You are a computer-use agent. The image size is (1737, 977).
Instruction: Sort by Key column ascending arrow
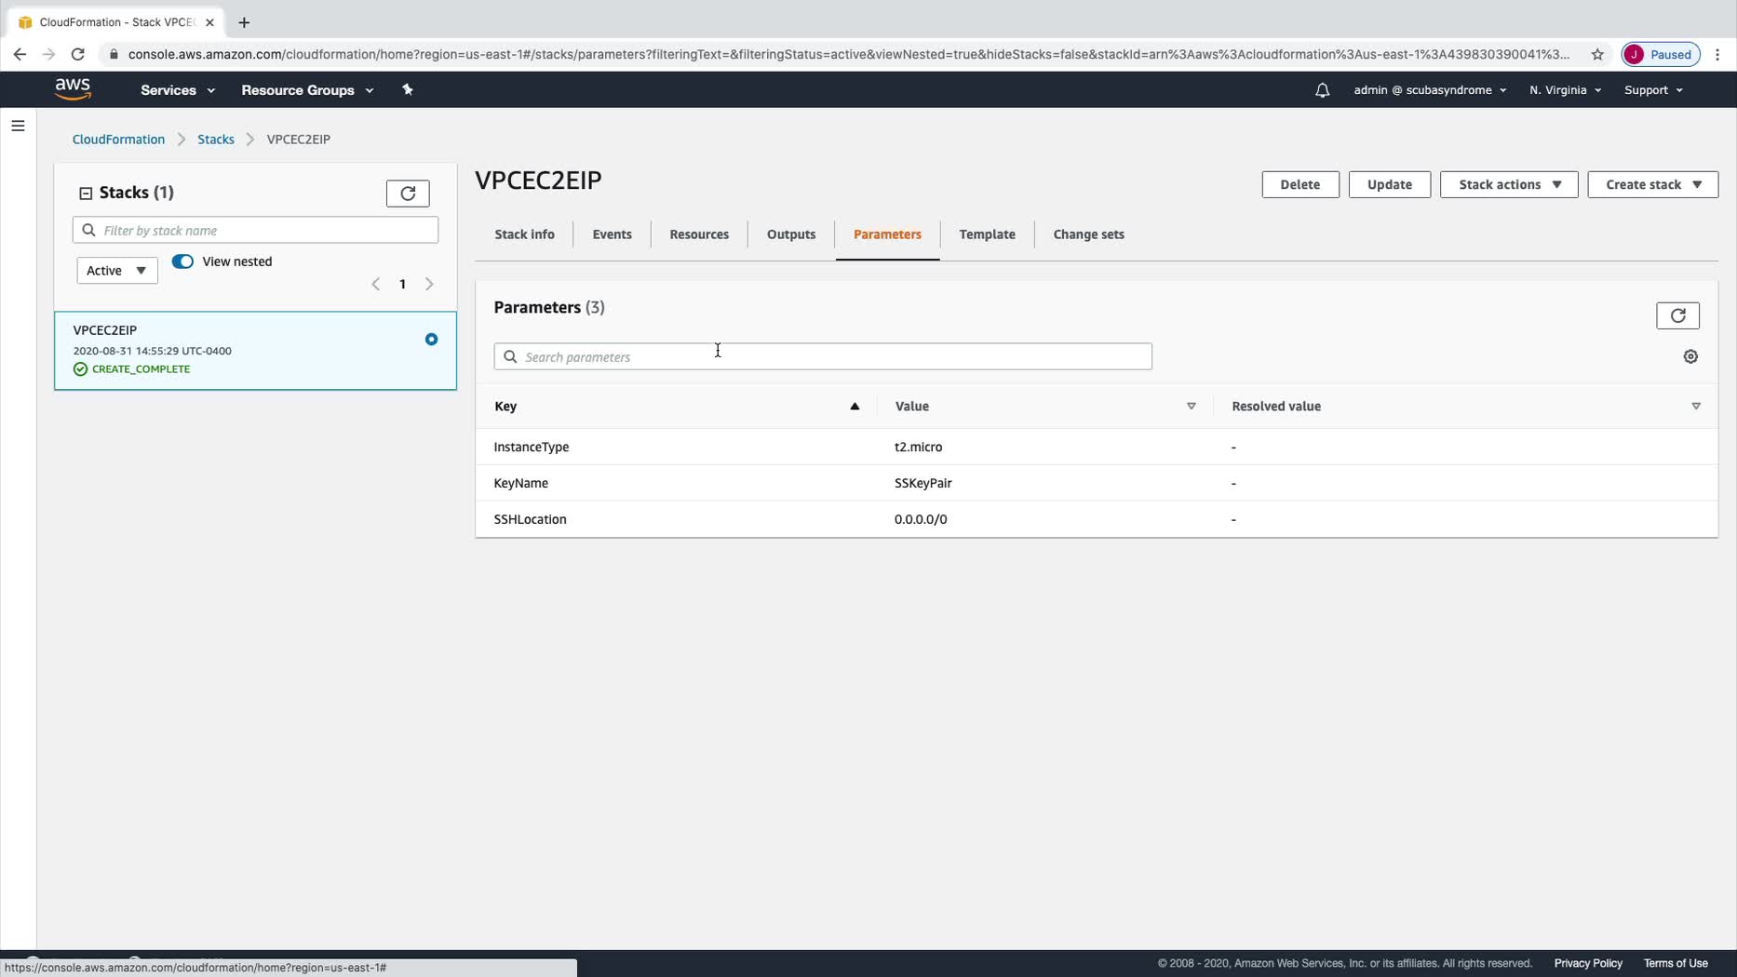pyautogui.click(x=855, y=407)
